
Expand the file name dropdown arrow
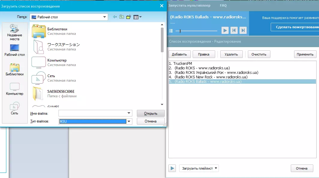click(129, 113)
